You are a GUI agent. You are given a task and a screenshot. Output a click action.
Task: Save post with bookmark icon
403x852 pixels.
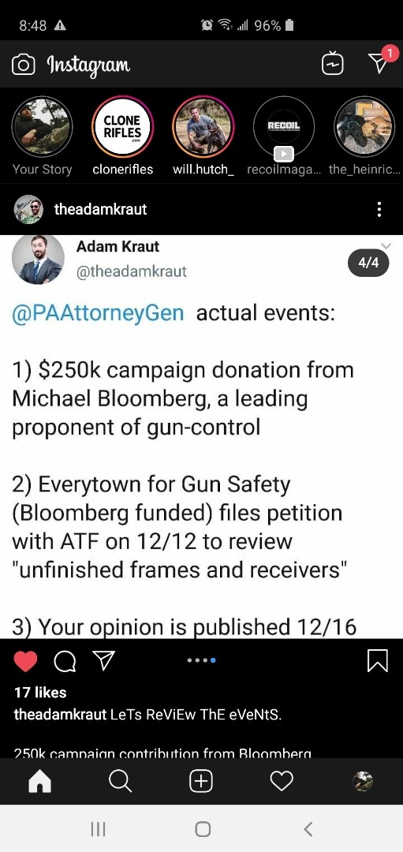click(378, 661)
